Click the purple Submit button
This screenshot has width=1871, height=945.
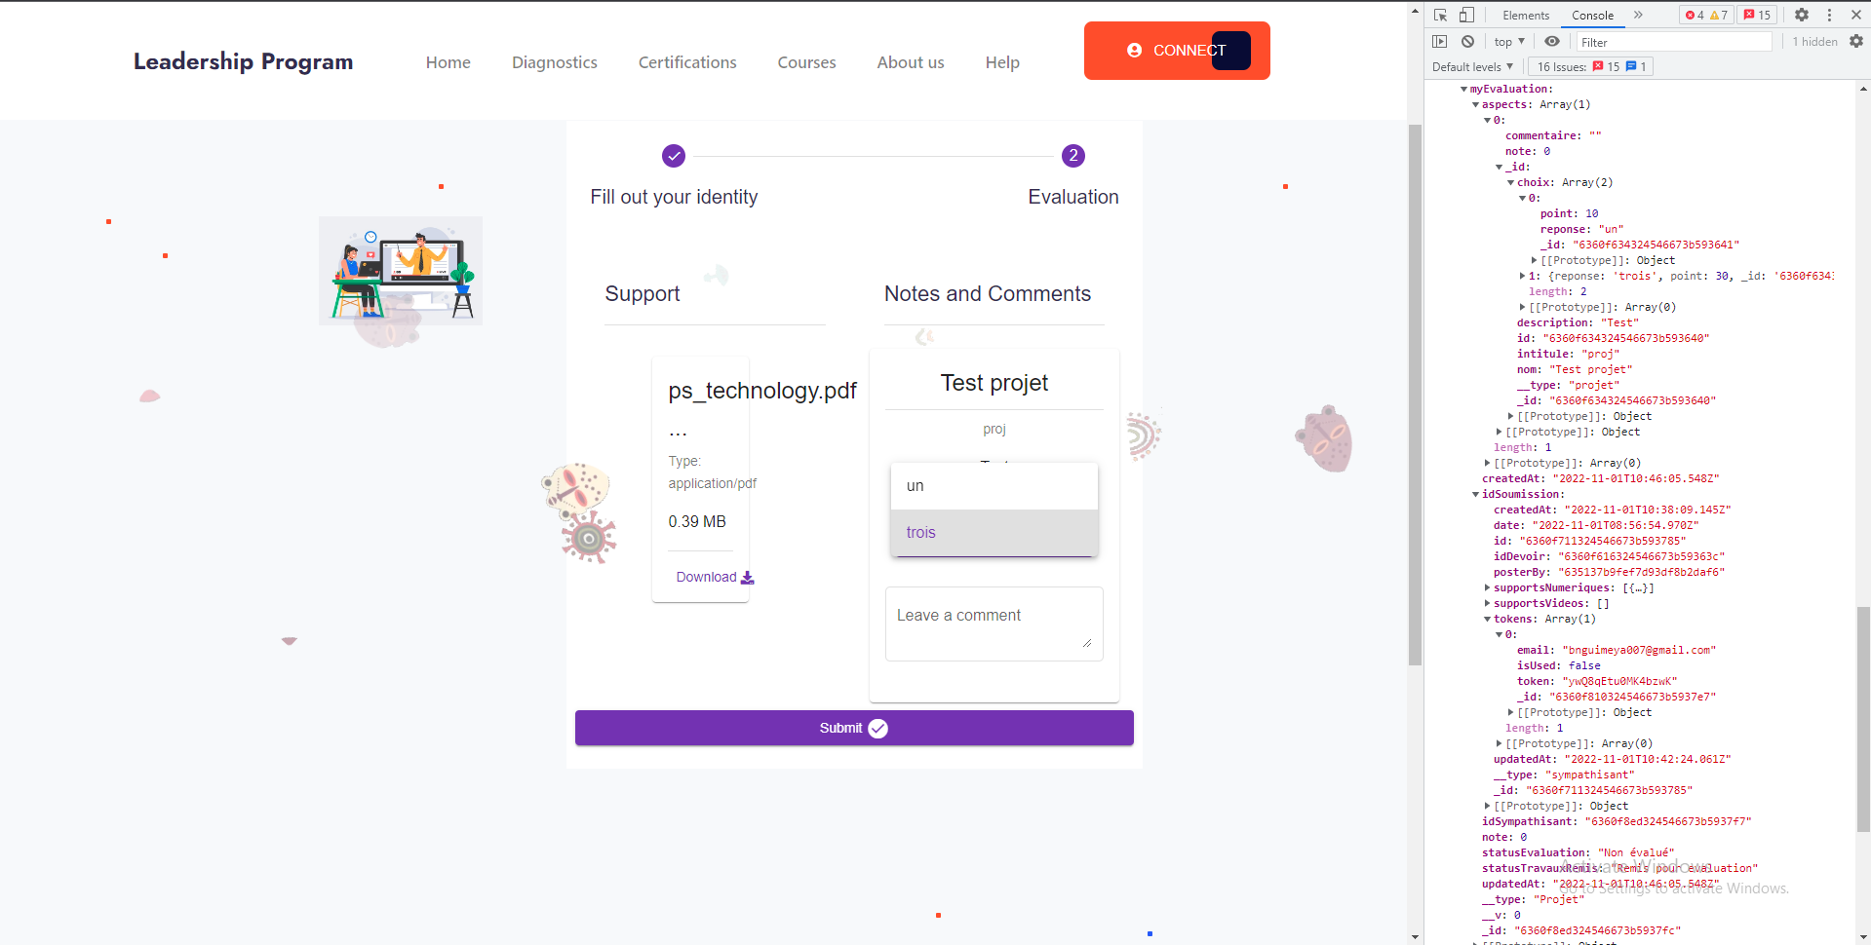pos(854,728)
